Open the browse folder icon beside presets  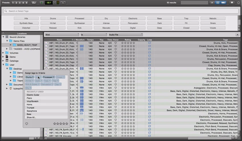[34, 3]
